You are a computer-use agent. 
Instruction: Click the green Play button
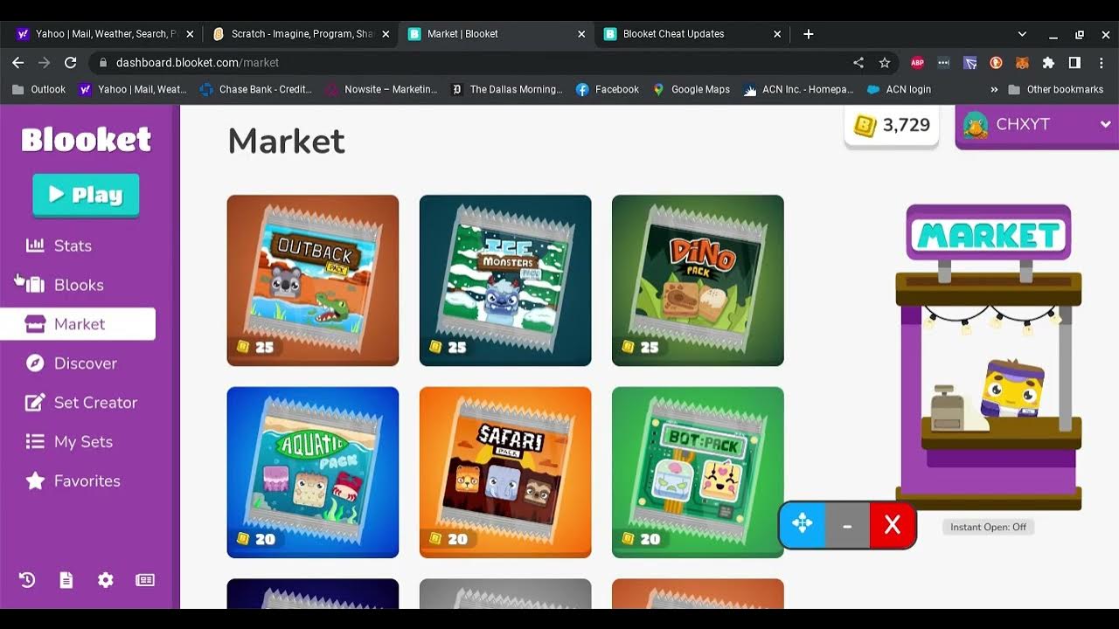[86, 195]
